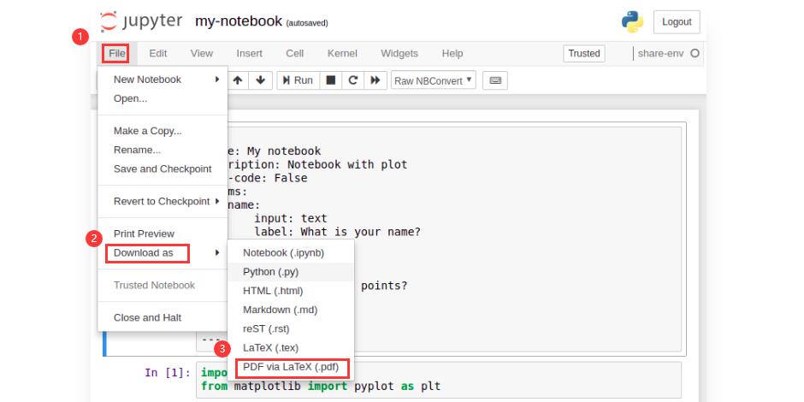Select Make a Copy...
The width and height of the screenshot is (804, 402).
tap(163, 131)
